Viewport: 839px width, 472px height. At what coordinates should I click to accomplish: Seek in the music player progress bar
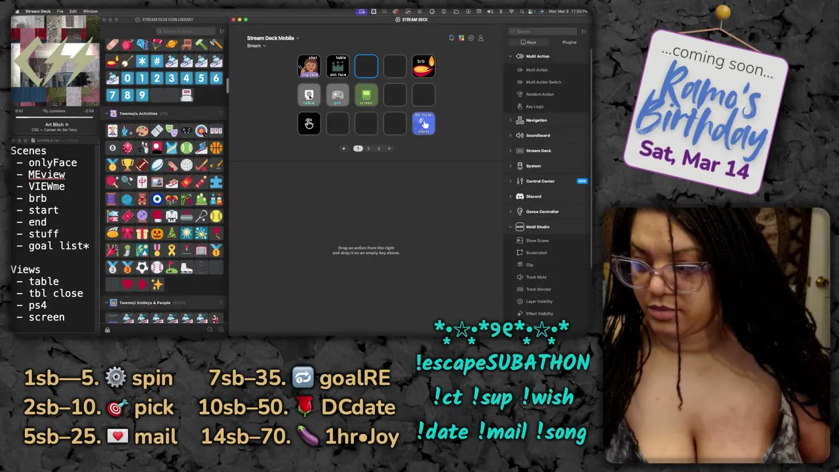pos(54,116)
